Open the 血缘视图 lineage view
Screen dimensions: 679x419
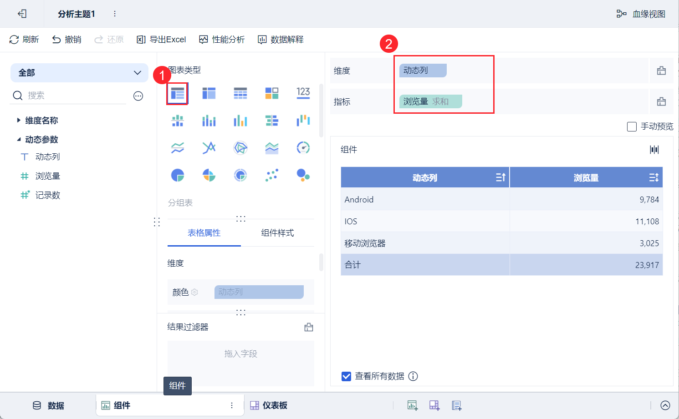(641, 14)
